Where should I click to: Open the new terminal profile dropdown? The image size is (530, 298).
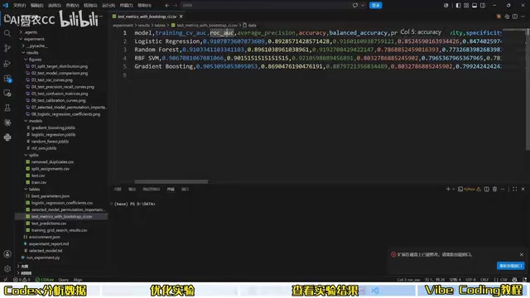453,190
